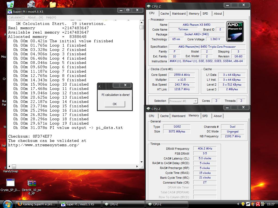Click the Core Speed value 2559.4 MHz
278x208 pixels.
click(182, 75)
